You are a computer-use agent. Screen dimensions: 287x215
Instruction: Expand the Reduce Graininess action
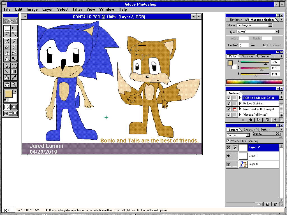click(x=240, y=104)
